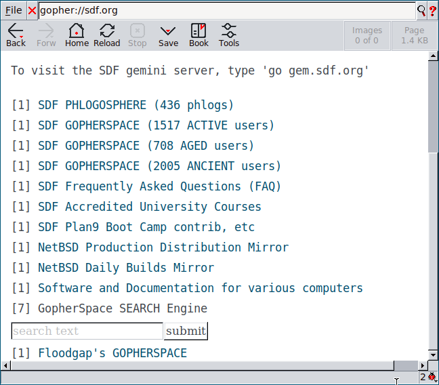Open SDF Frequently Asked Questions link
Screen dimensions: 439x385
tap(159, 186)
